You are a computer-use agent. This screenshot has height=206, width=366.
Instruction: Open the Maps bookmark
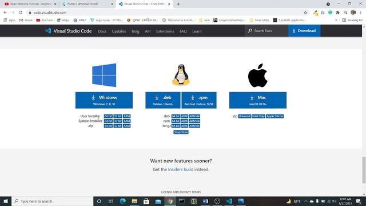click(63, 20)
